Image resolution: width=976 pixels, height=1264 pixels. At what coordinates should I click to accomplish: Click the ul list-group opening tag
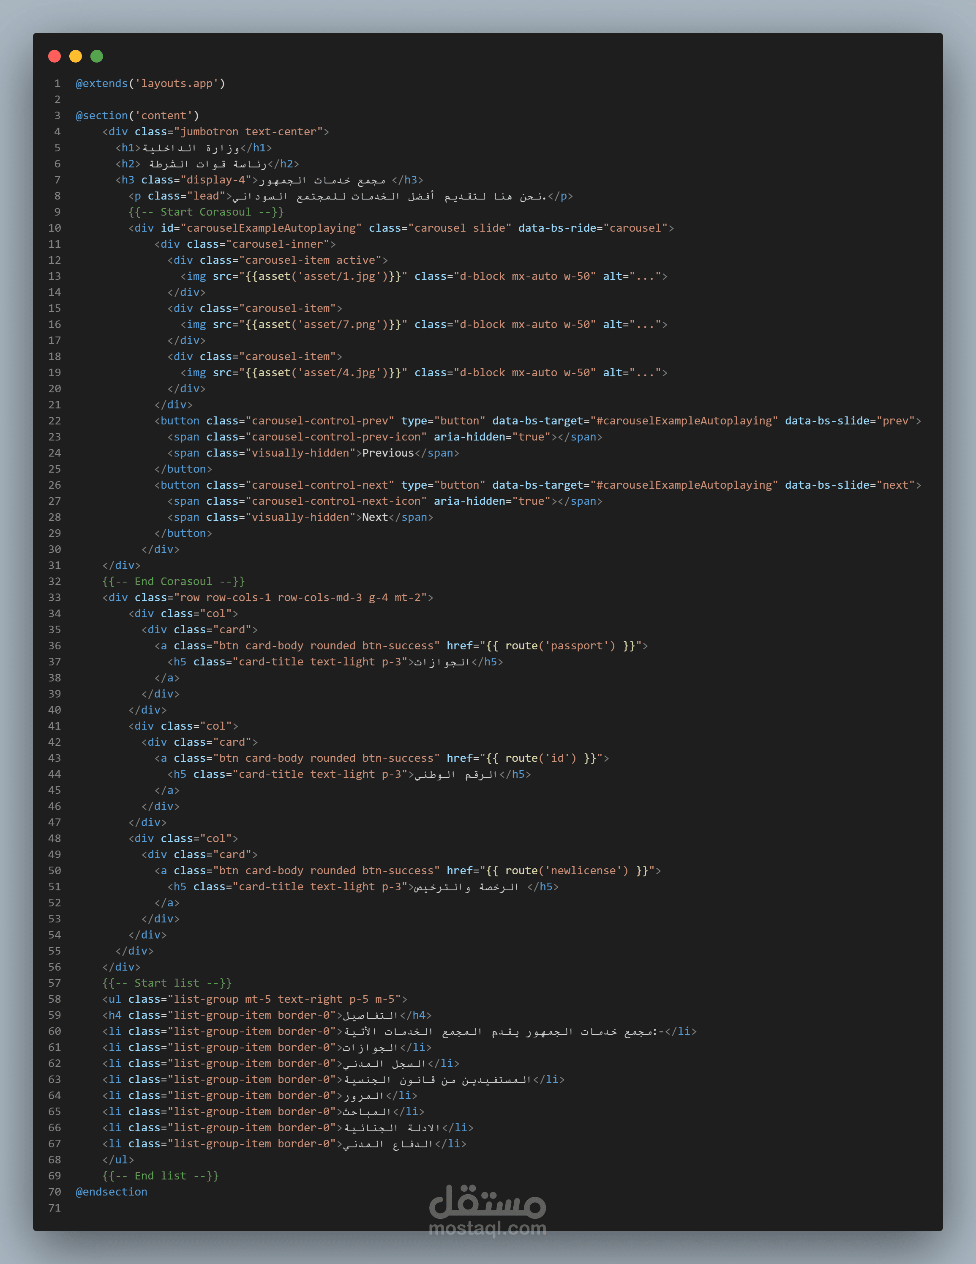pos(254,999)
